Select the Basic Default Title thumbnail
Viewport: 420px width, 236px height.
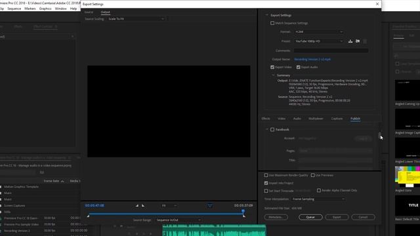(408, 205)
